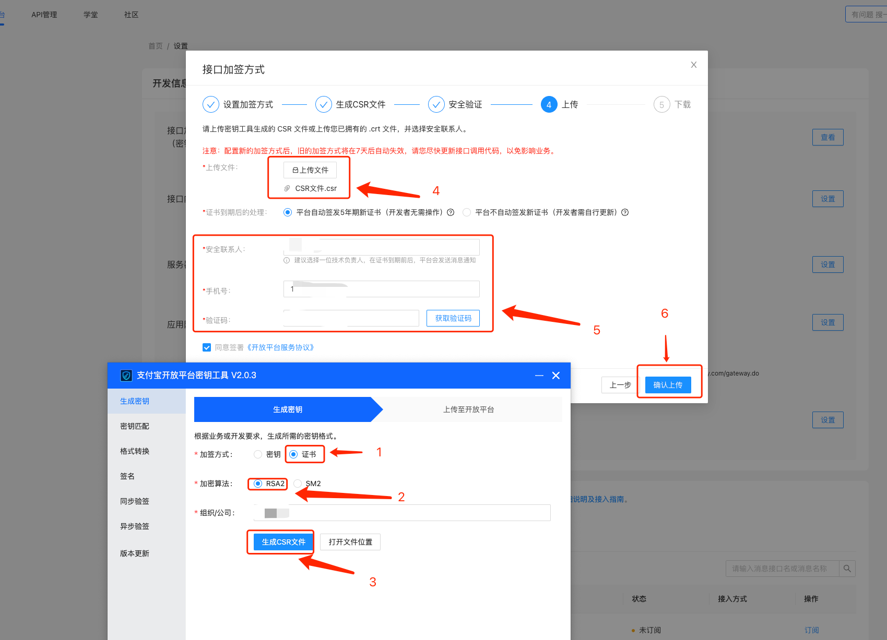The width and height of the screenshot is (887, 640).
Task: Click 组织/公司 input field
Action: (x=402, y=513)
